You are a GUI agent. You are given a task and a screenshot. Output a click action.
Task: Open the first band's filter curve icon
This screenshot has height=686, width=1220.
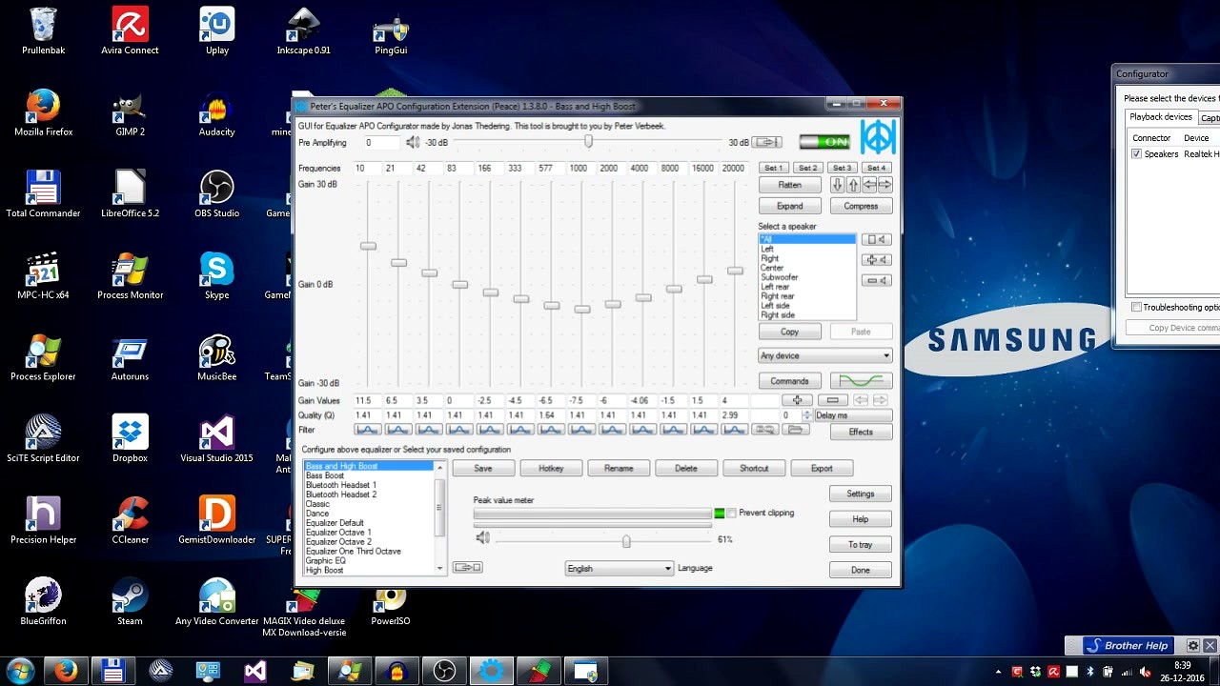click(x=367, y=430)
